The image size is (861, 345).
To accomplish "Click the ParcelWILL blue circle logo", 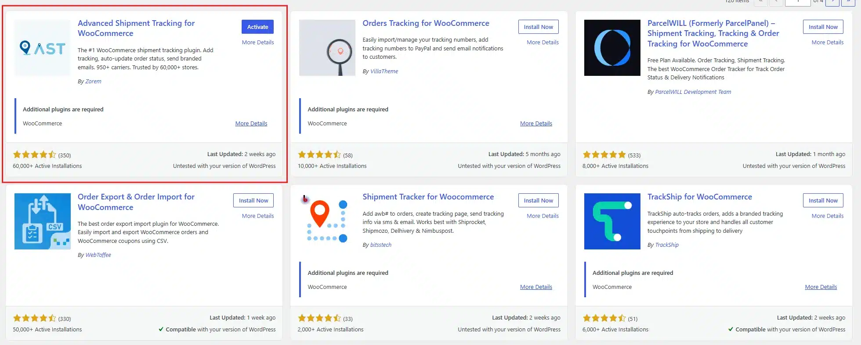I will [x=612, y=48].
